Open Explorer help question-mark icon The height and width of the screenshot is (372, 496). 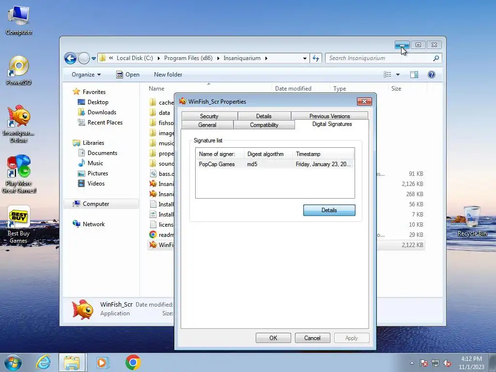pyautogui.click(x=432, y=75)
